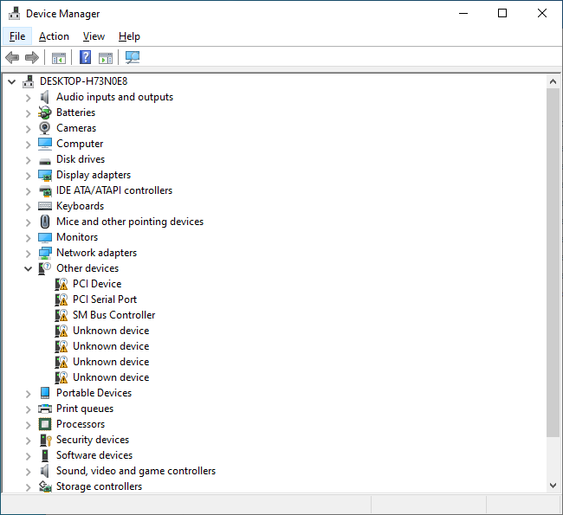This screenshot has width=563, height=515.
Task: Expand the Processors category
Action: [x=29, y=425]
